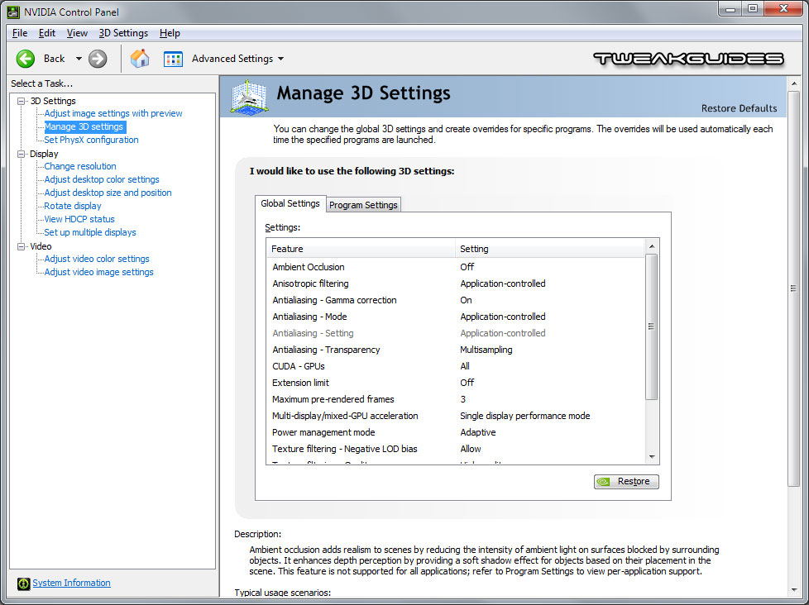
Task: Collapse the 3D Settings tree node
Action: pyautogui.click(x=22, y=101)
